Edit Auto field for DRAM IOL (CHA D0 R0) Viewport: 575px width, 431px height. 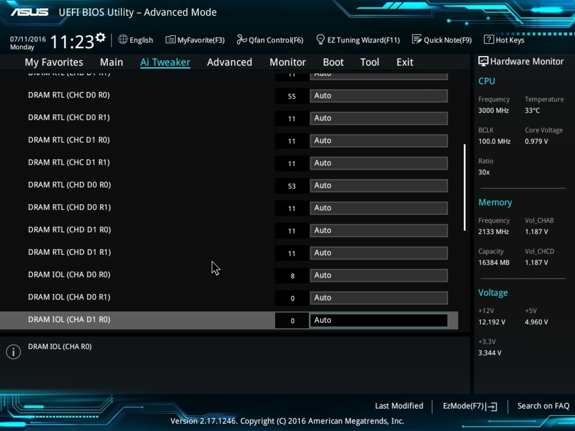click(x=379, y=275)
